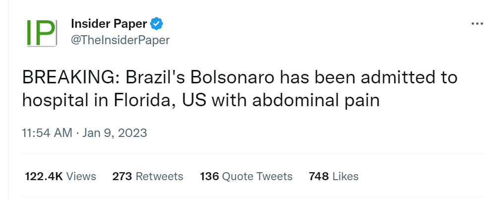Open the Insider Paper display name

pos(110,23)
